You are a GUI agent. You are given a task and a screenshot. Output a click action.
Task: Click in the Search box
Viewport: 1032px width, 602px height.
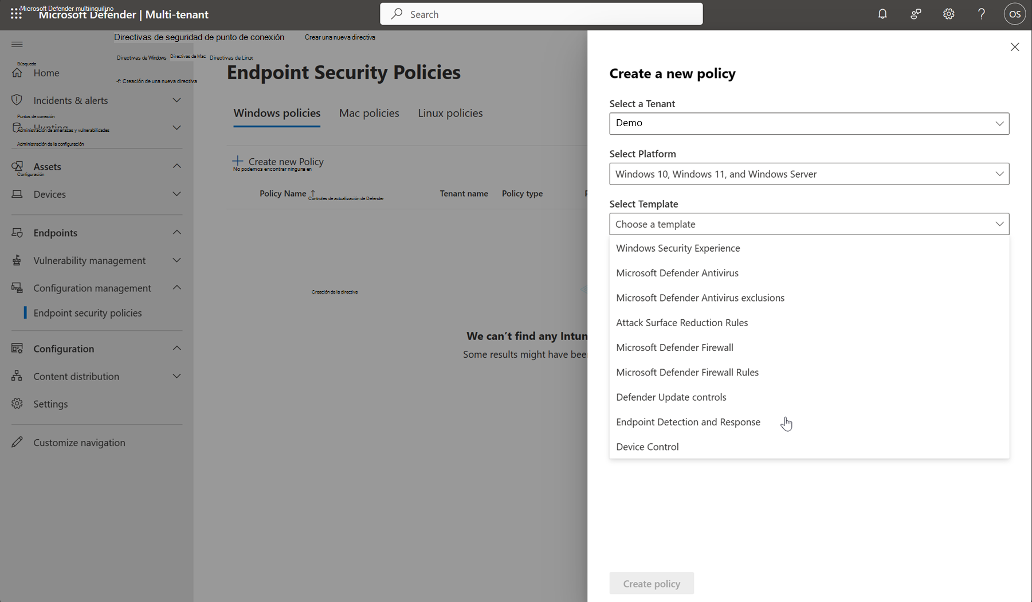[541, 14]
